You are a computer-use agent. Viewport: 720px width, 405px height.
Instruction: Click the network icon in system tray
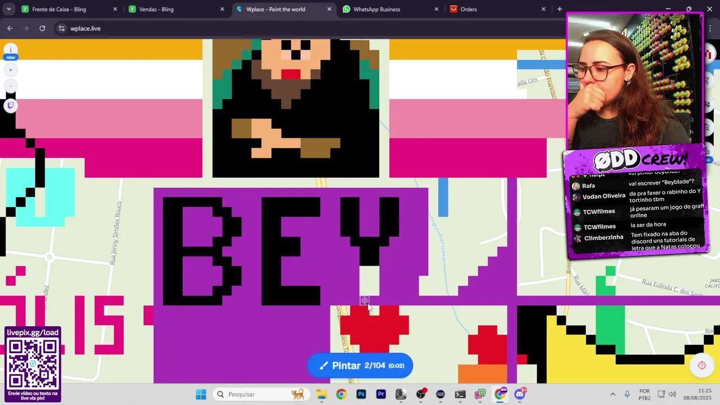point(661,394)
